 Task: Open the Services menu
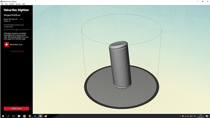(x=18, y=4)
